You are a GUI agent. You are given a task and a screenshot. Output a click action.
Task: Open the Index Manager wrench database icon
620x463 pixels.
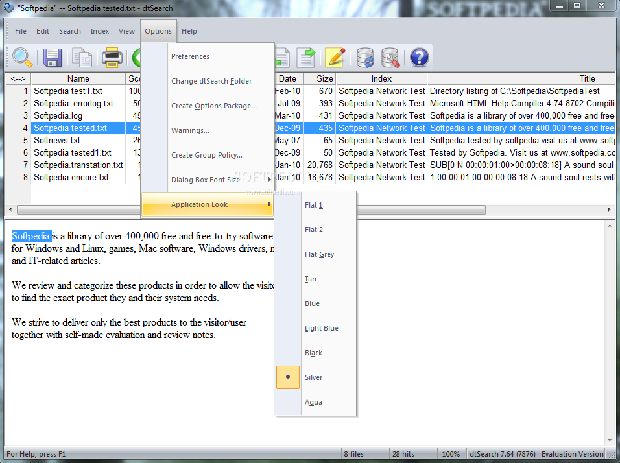pos(390,58)
